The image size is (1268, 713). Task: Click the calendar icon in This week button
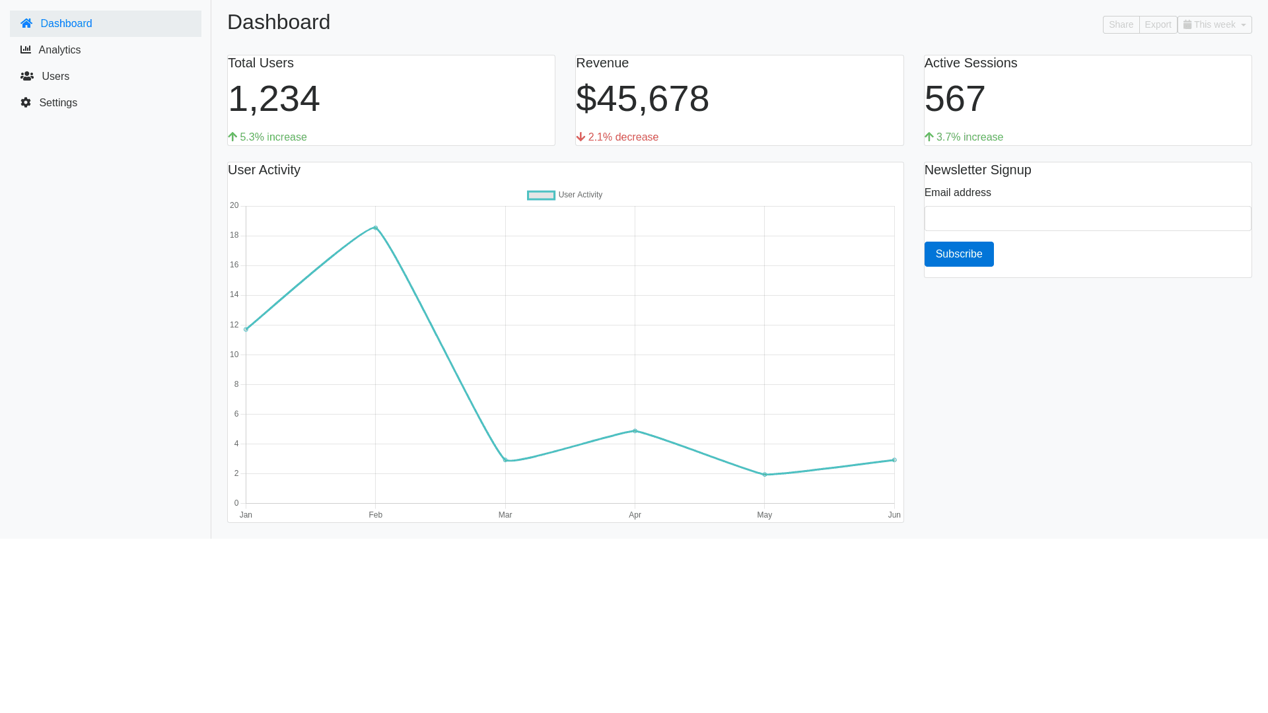pos(1187,25)
